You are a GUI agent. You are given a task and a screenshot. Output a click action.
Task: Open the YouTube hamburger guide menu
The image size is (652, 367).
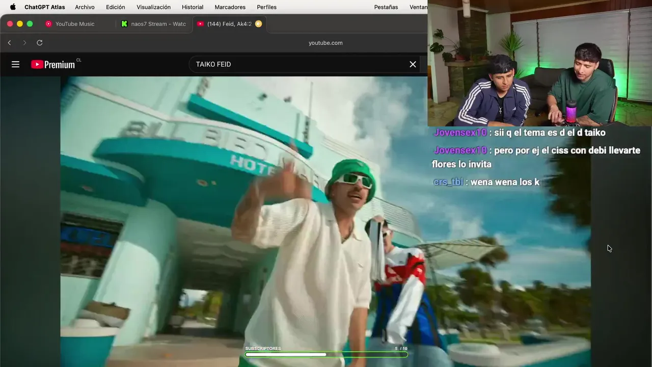[x=15, y=64]
